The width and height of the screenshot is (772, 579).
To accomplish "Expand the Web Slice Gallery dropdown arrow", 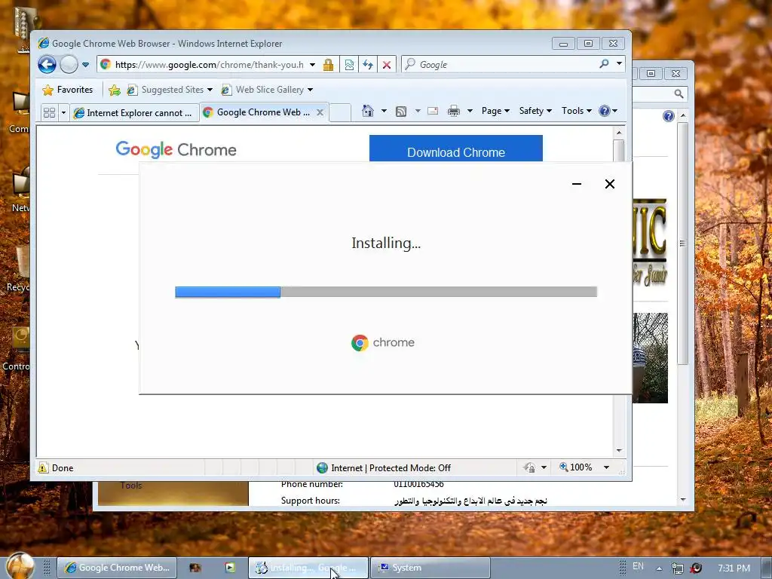I will click(x=310, y=90).
